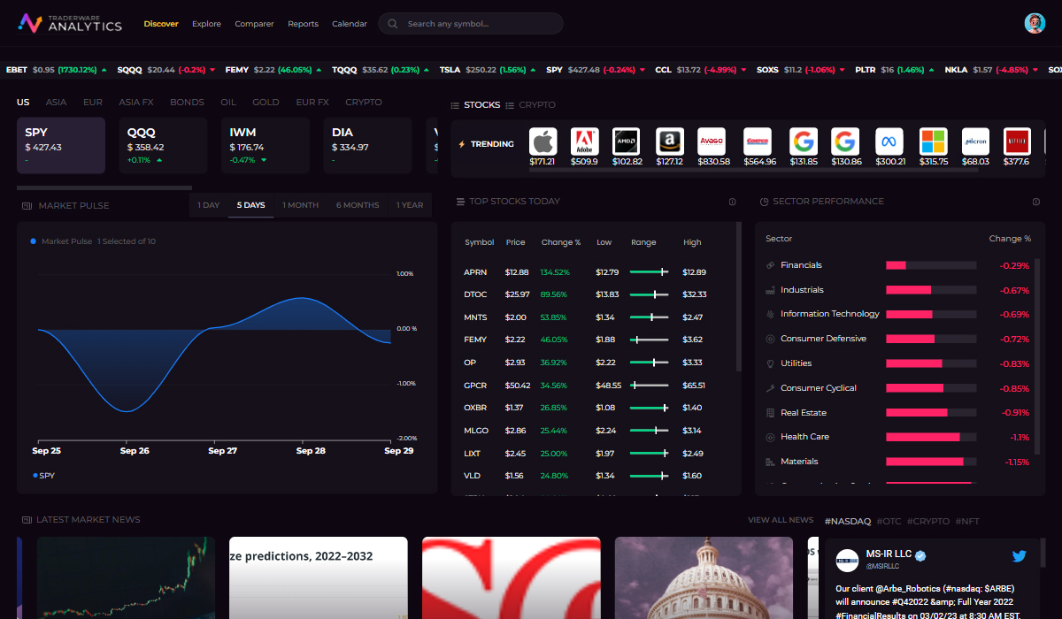Click VIEW ALL NEWS link
This screenshot has width=1062, height=619.
[x=780, y=520]
